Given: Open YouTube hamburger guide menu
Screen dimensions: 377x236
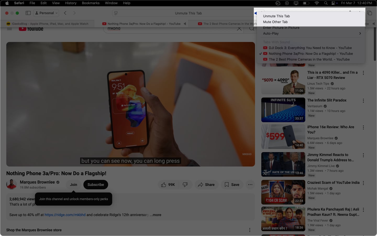Looking at the screenshot, I should [x=9, y=29].
